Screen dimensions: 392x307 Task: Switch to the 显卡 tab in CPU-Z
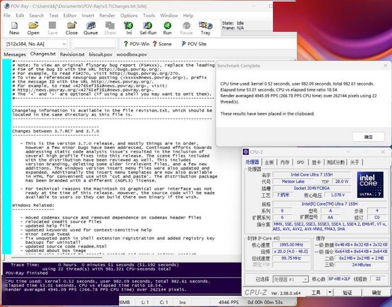316,163
